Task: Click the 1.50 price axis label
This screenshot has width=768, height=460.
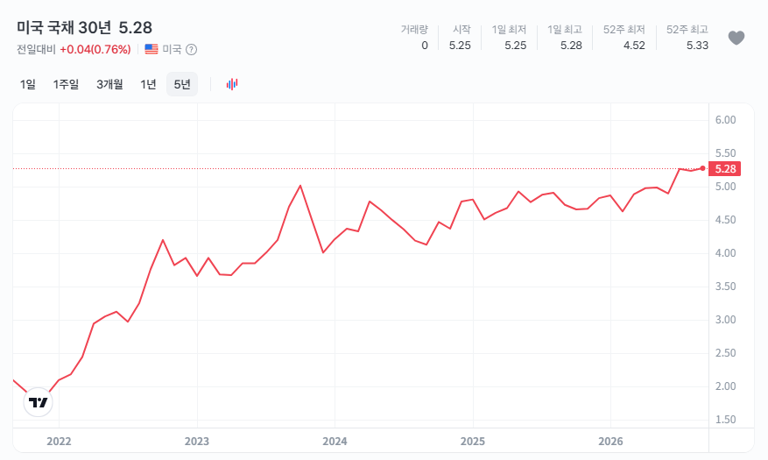Action: click(x=725, y=420)
